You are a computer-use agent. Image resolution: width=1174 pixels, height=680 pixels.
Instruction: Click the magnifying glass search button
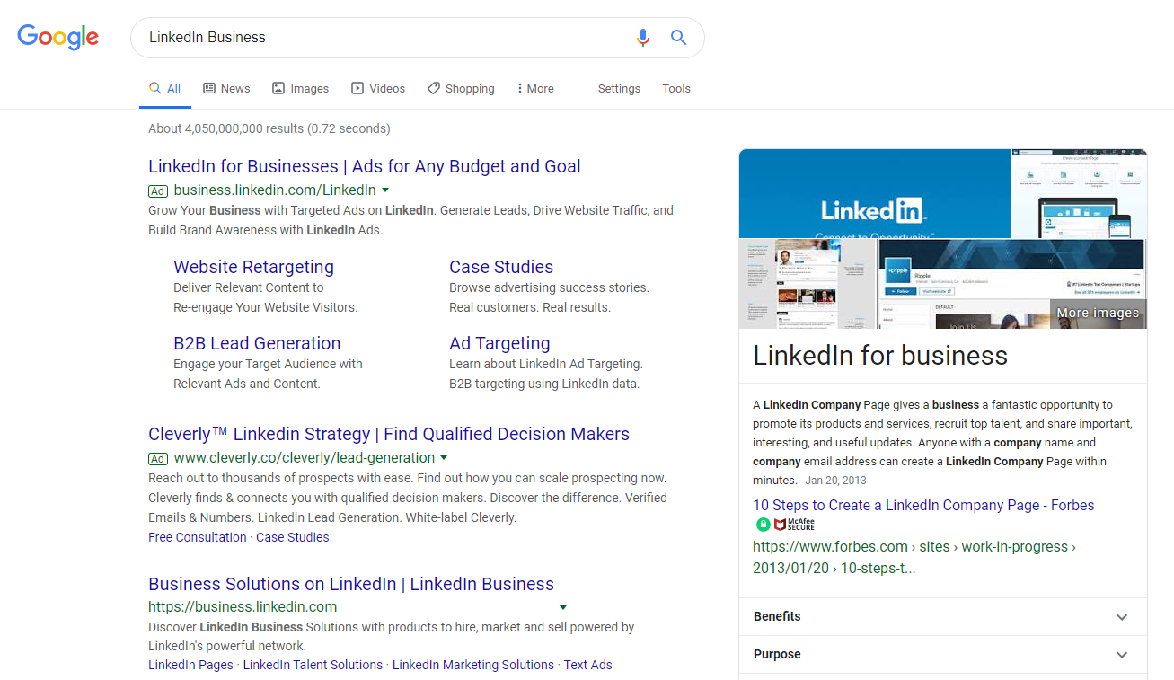(679, 38)
